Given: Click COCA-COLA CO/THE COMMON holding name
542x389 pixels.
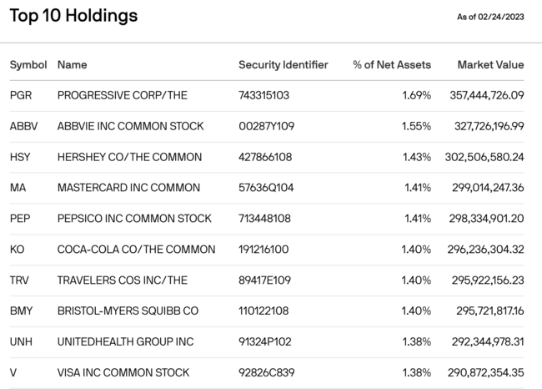Looking at the screenshot, I should 136,249.
